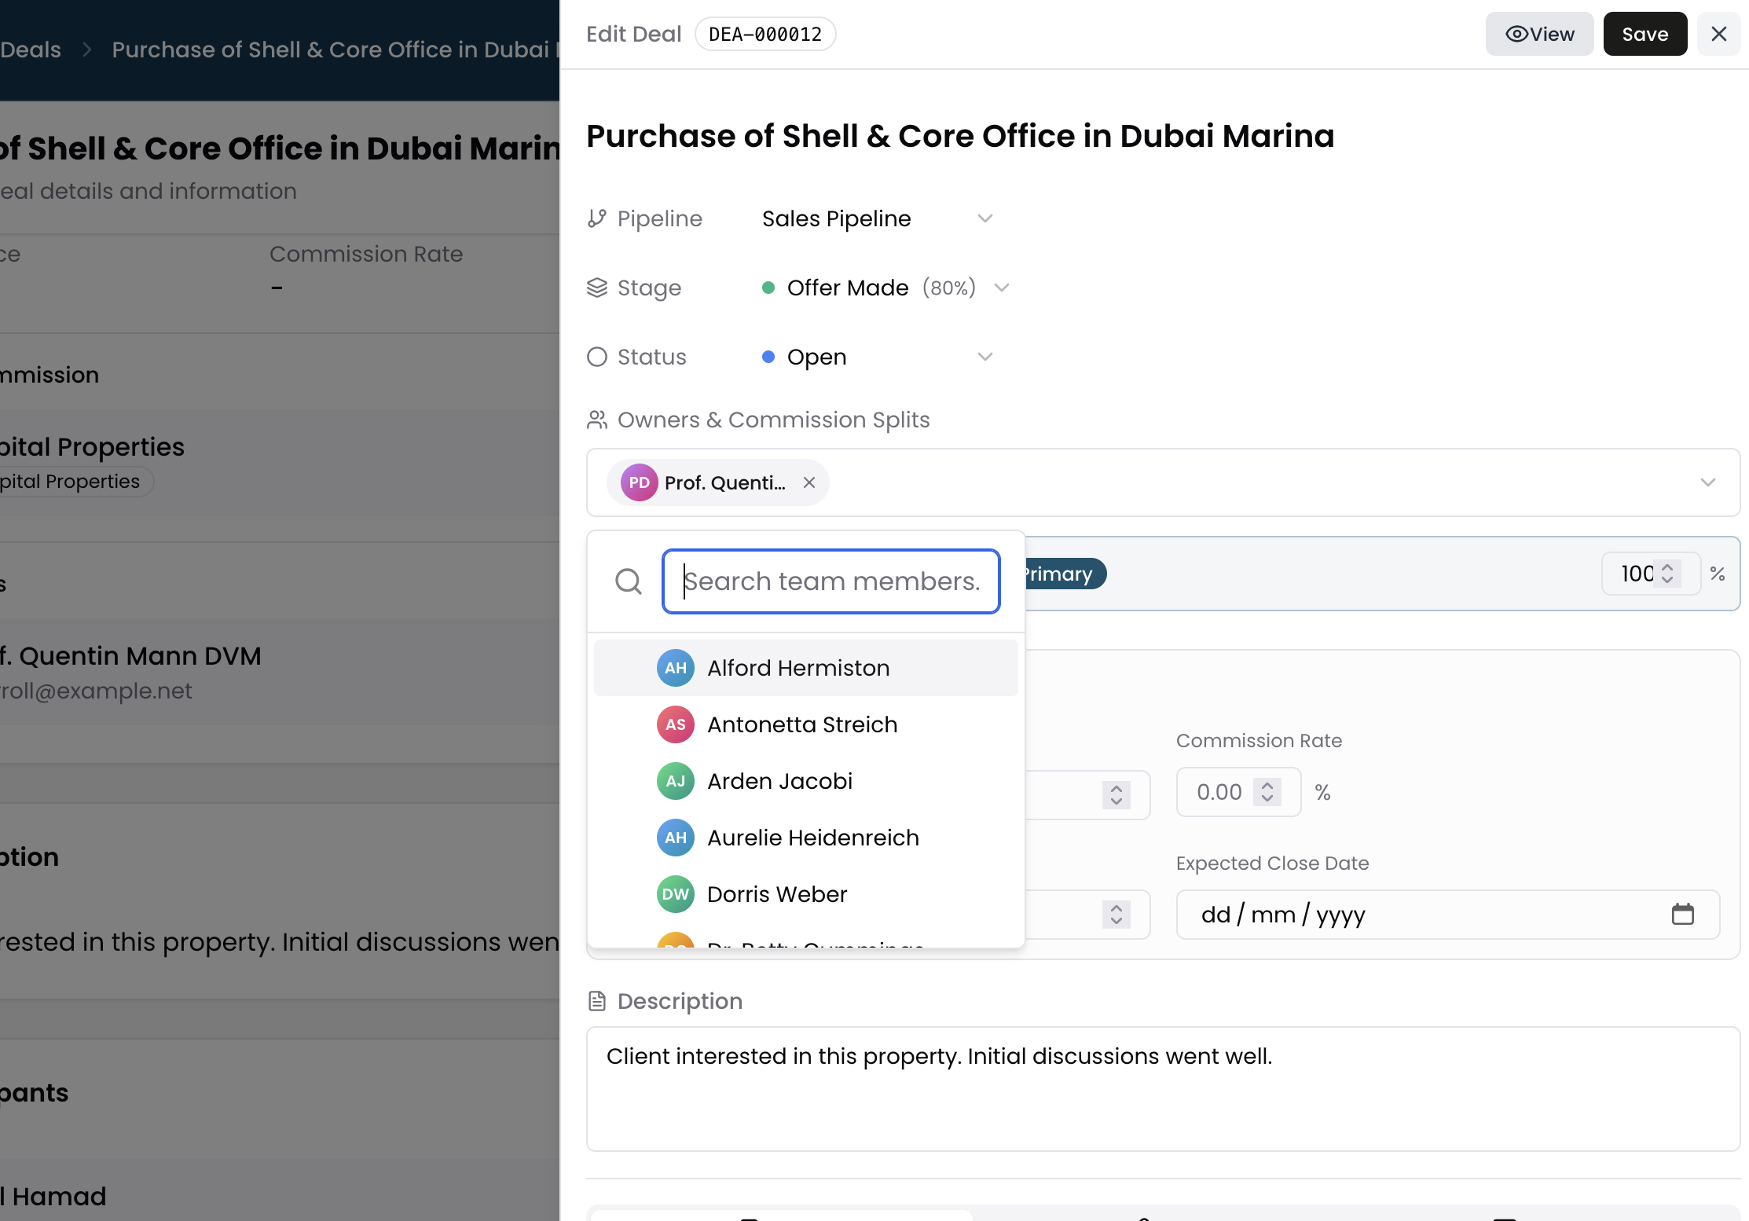
Task: Click the Stage layers icon
Action: coord(597,288)
